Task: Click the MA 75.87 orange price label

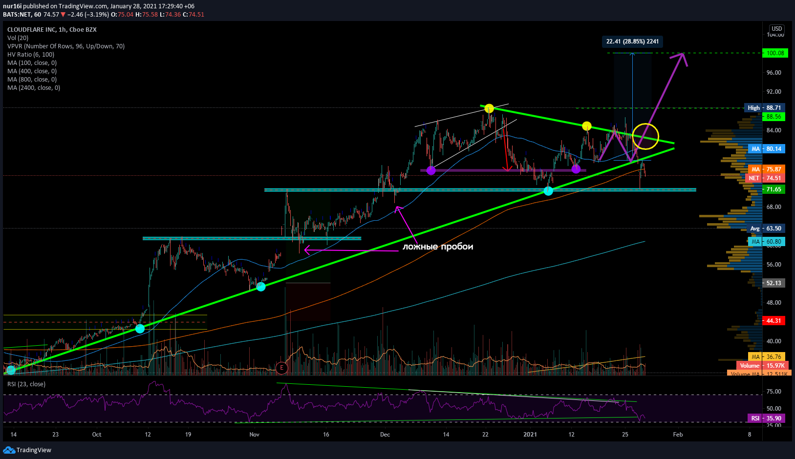Action: pyautogui.click(x=766, y=169)
